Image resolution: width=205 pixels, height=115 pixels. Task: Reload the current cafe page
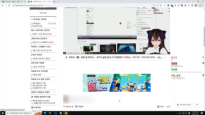click(x=9, y=5)
